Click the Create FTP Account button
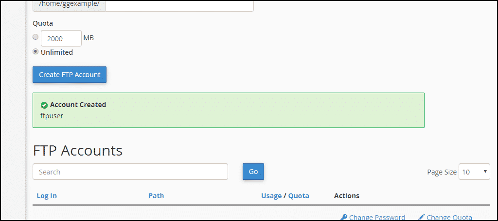Screen dimensions: 498x221 tap(70, 75)
